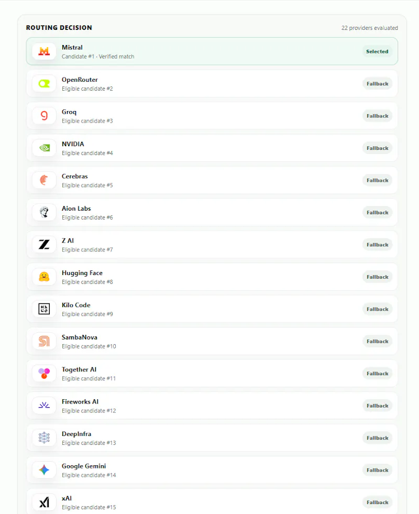
Task: Click the NVIDIA logo icon
Action: click(44, 148)
